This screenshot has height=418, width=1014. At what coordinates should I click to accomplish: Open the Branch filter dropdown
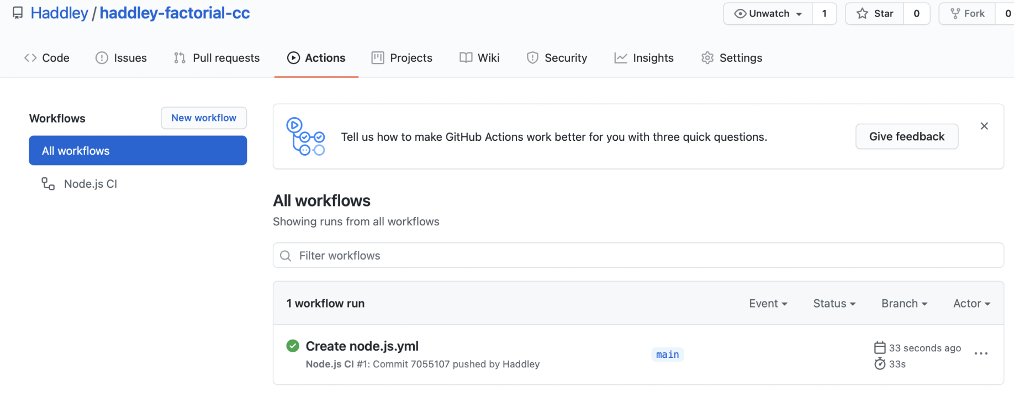pyautogui.click(x=904, y=304)
